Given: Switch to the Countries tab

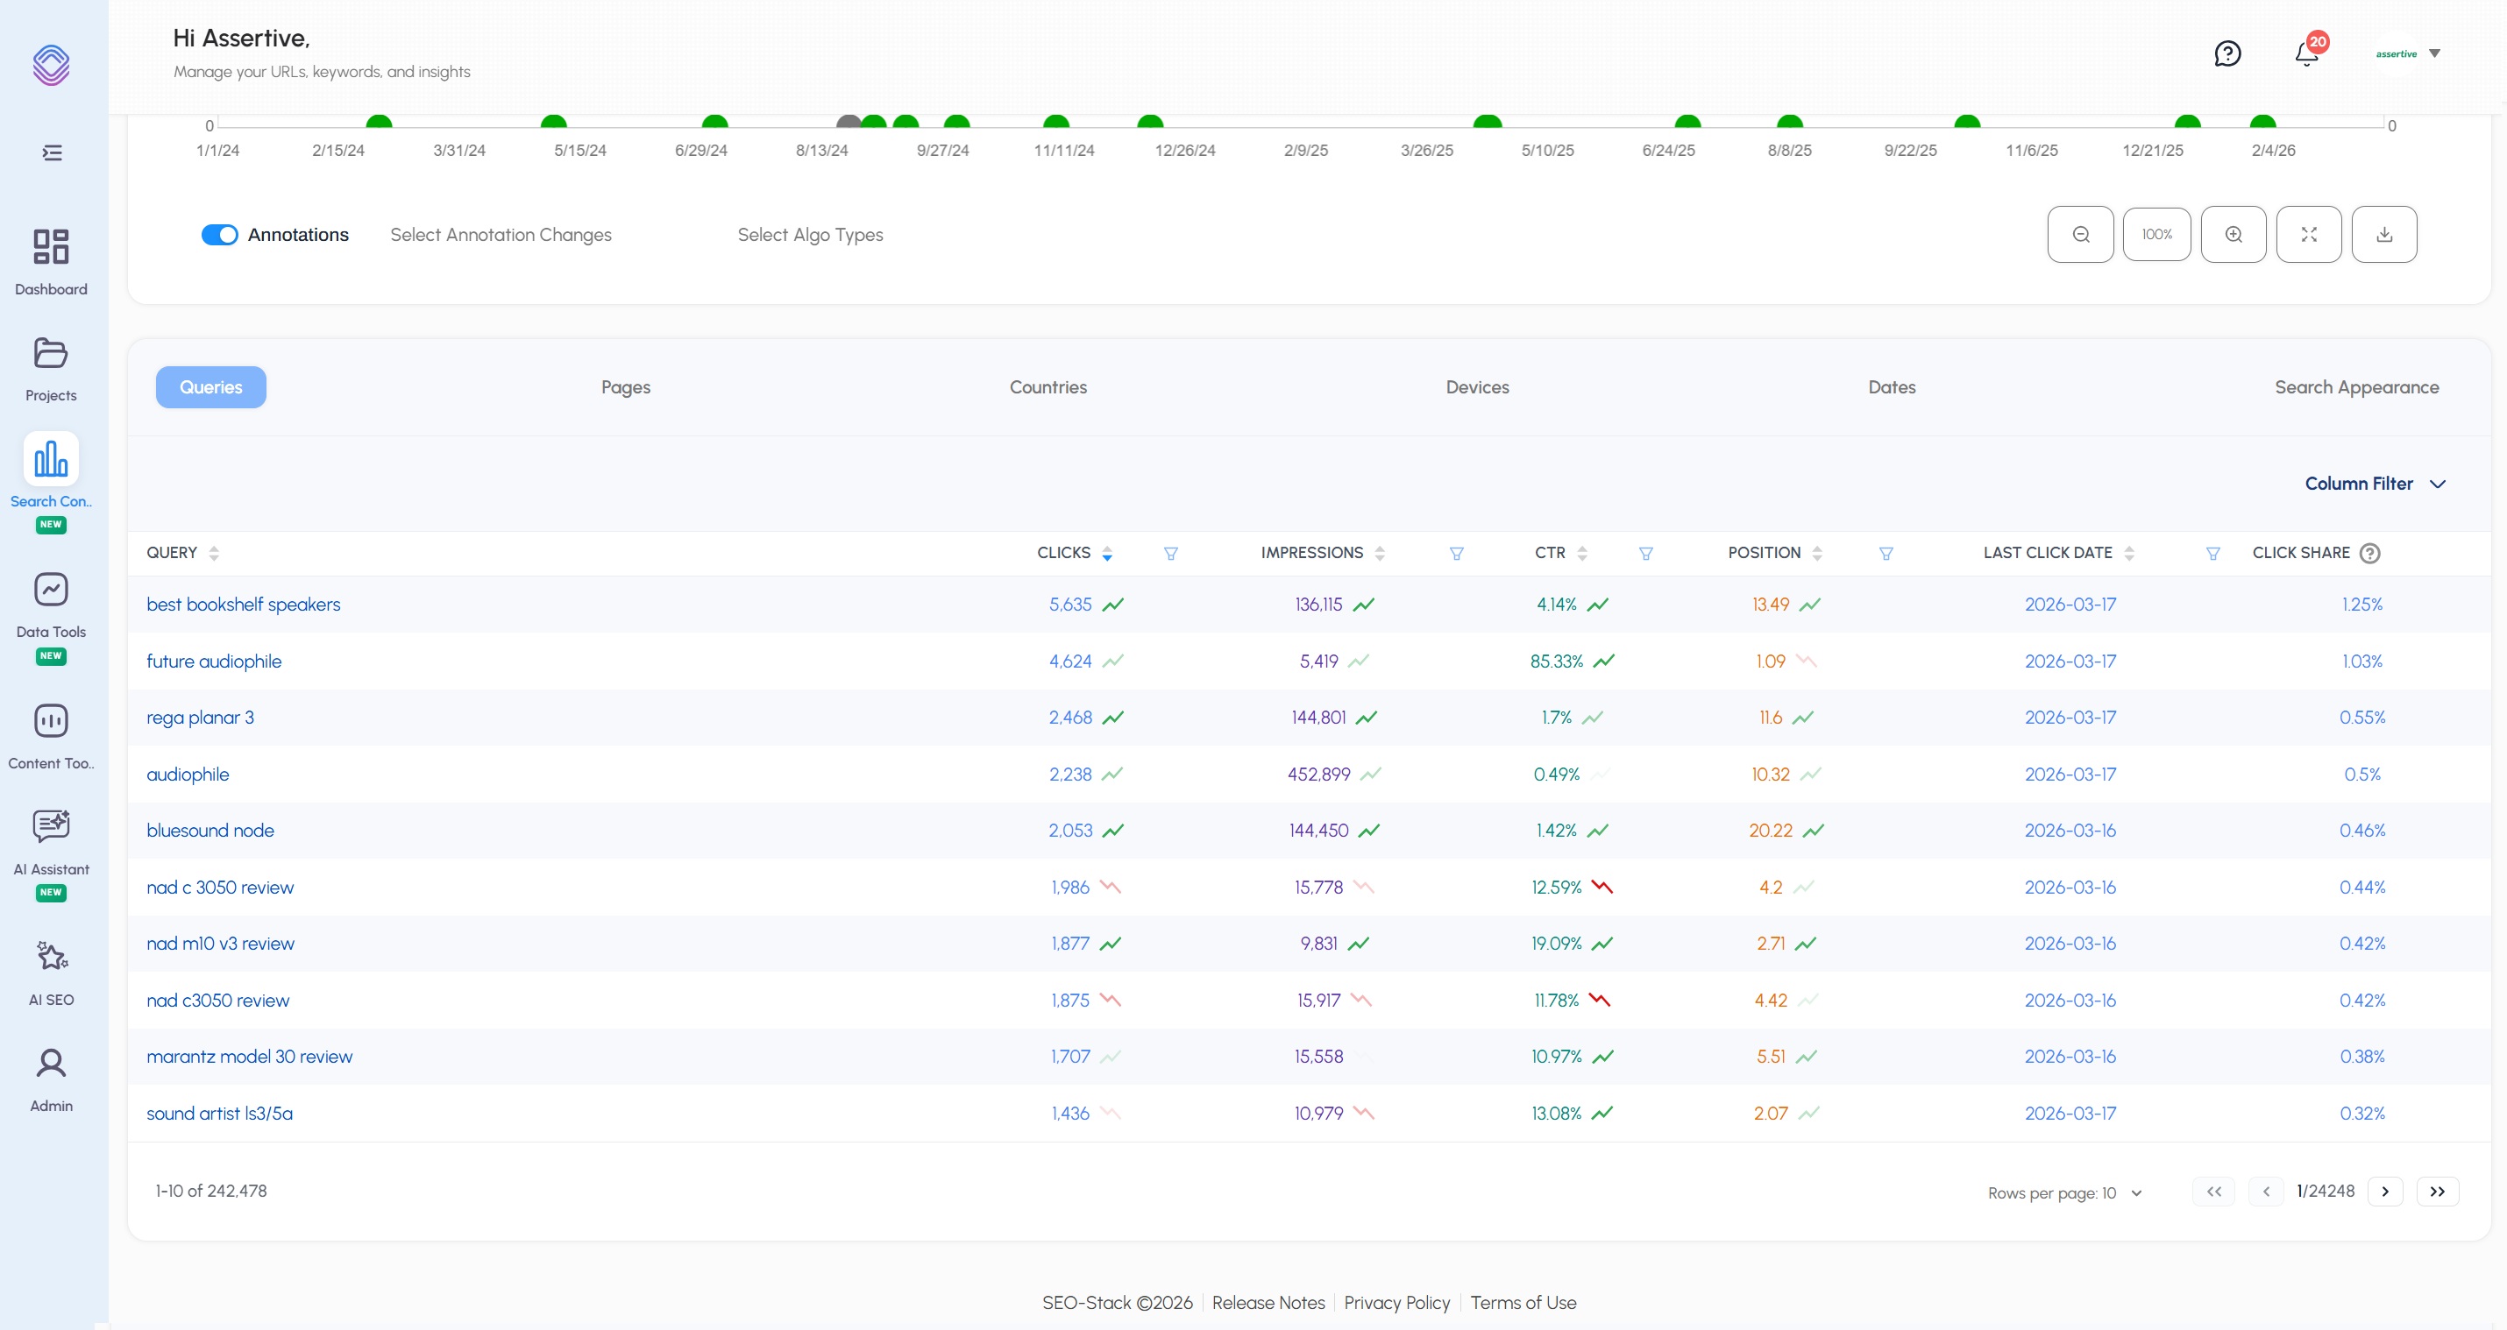Looking at the screenshot, I should point(1048,387).
